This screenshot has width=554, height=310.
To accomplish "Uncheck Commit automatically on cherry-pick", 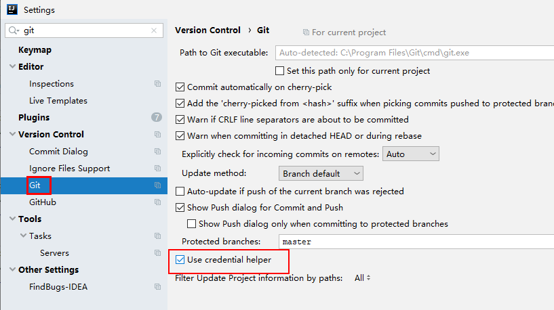I will [x=180, y=87].
